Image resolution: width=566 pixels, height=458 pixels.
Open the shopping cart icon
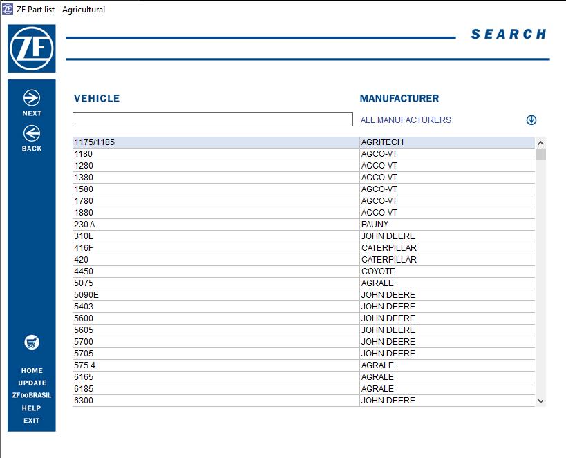tap(30, 343)
